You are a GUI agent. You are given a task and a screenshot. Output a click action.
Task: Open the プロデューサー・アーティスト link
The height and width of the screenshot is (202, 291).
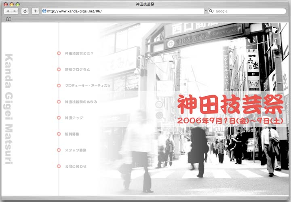click(87, 86)
